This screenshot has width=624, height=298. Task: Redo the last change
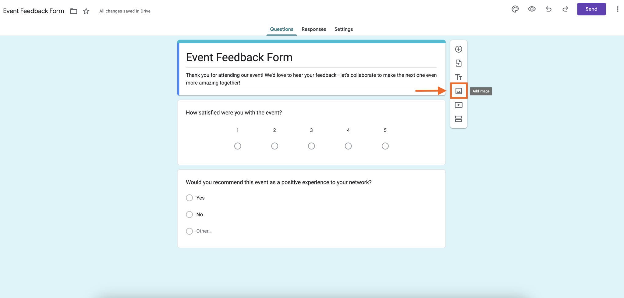pos(565,9)
